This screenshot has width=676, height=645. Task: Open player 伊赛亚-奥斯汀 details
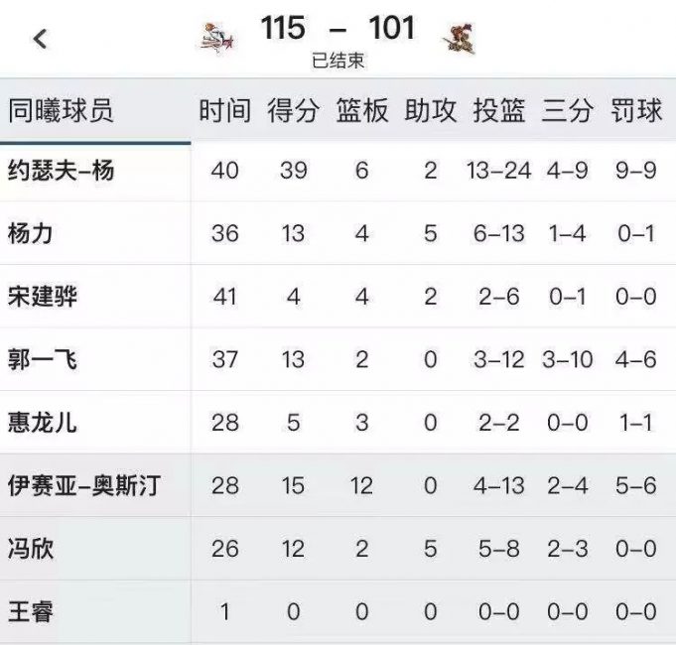click(x=84, y=485)
